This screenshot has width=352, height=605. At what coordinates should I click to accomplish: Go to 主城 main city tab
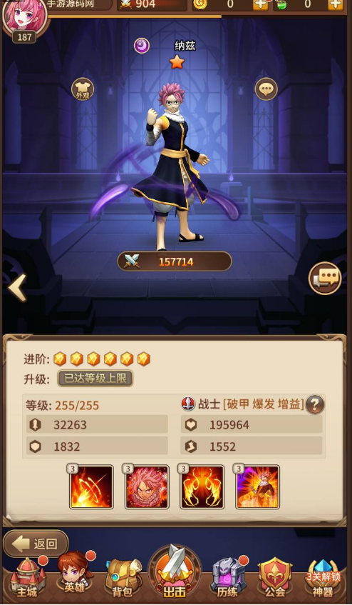pyautogui.click(x=27, y=578)
